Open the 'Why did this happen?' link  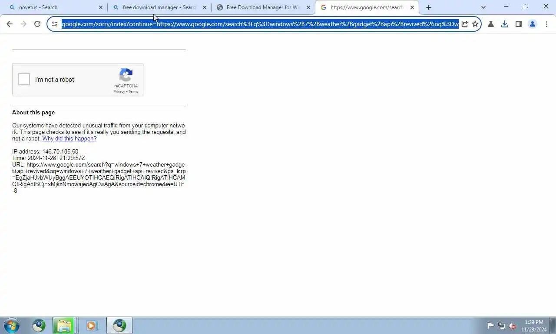[69, 139]
